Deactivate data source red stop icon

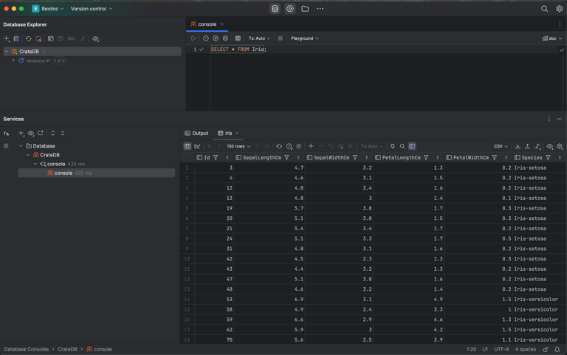point(38,38)
